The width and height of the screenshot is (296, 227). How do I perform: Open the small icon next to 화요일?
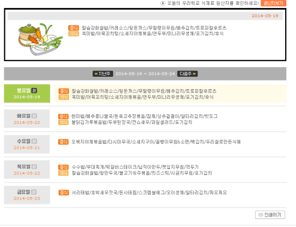tap(34, 116)
